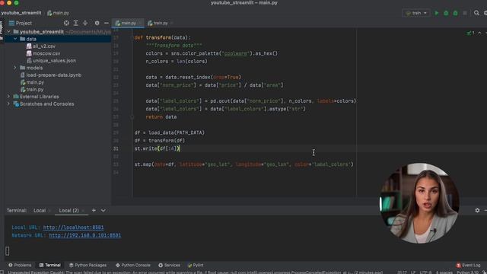This screenshot has height=274, width=487.
Task: Click the 4 spaces indent status entry
Action: click(x=444, y=272)
